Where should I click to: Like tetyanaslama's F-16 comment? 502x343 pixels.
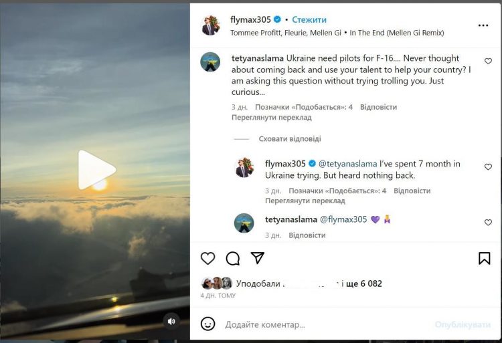coord(488,62)
